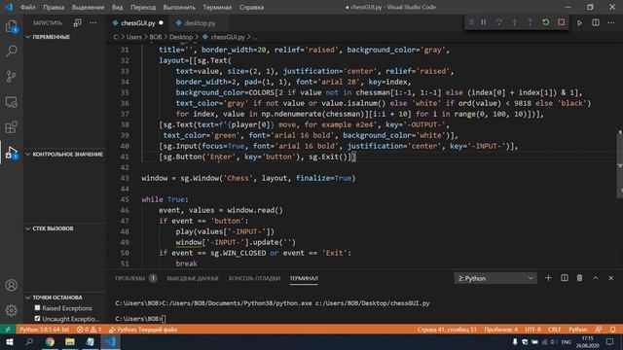The height and width of the screenshot is (350, 623).
Task: Switch to the chessGUI.py editor tab
Action: point(137,23)
